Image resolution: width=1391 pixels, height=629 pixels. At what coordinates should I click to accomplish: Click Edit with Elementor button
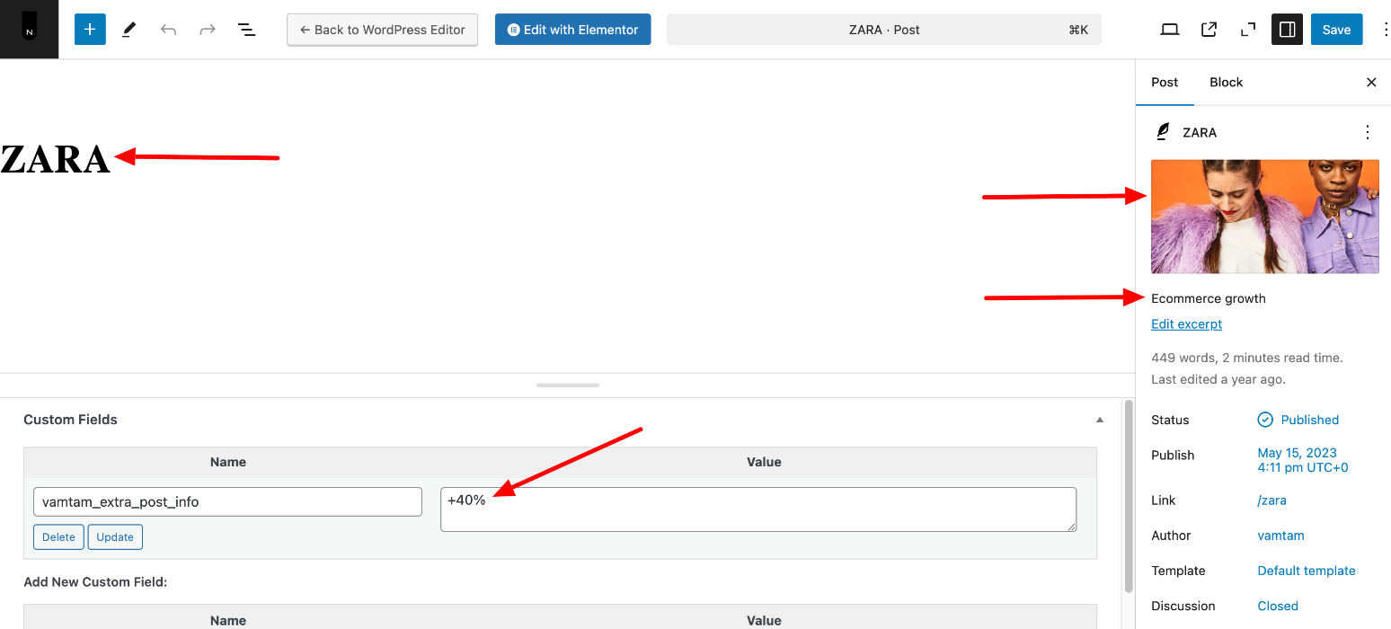pyautogui.click(x=573, y=30)
